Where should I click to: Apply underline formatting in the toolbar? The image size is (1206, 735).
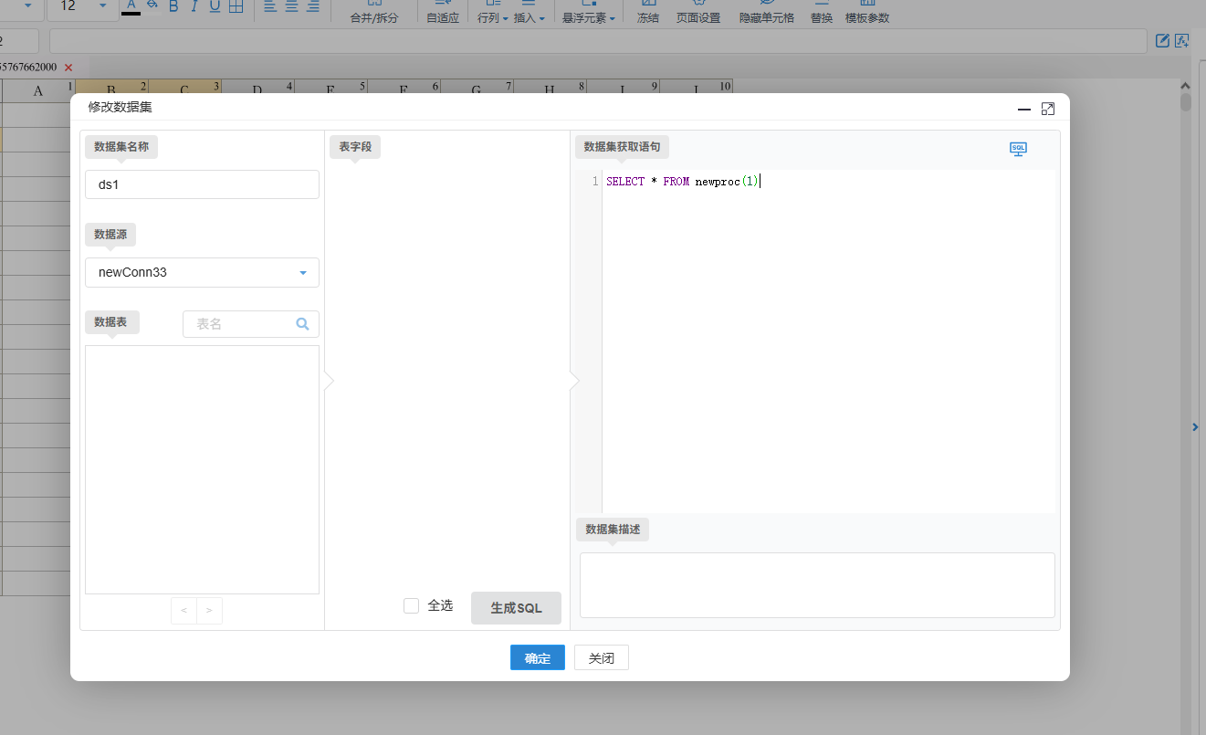215,6
